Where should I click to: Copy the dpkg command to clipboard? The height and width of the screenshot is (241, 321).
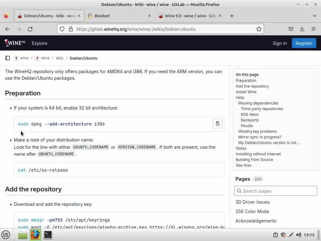pos(218,124)
